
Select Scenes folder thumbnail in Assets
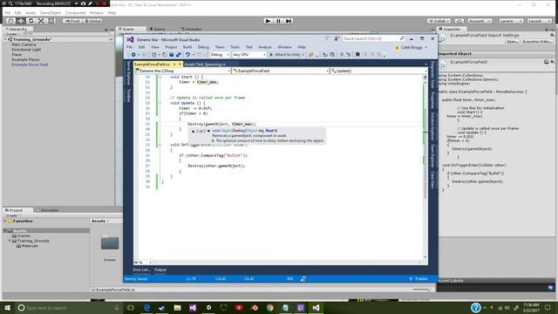click(110, 243)
